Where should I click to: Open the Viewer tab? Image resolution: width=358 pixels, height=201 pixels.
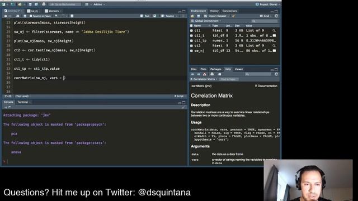[x=239, y=69]
